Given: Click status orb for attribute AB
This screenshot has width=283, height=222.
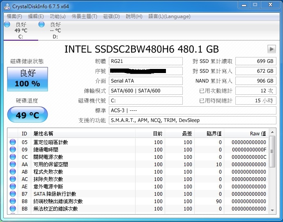Looking at the screenshot, I should click(x=13, y=172).
